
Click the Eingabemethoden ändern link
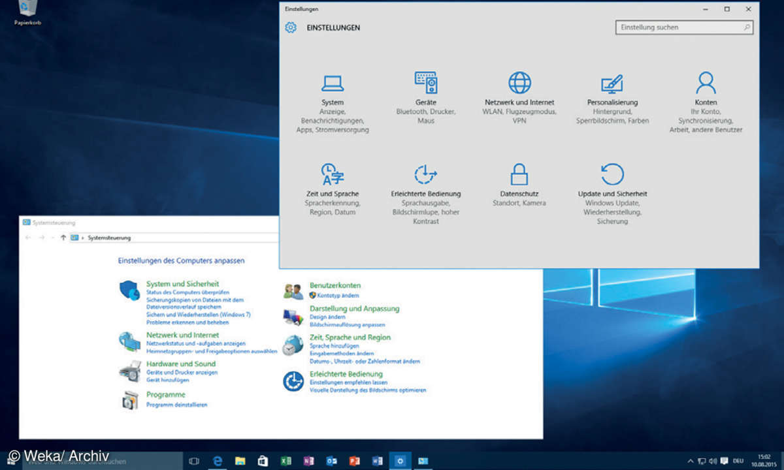(x=342, y=354)
